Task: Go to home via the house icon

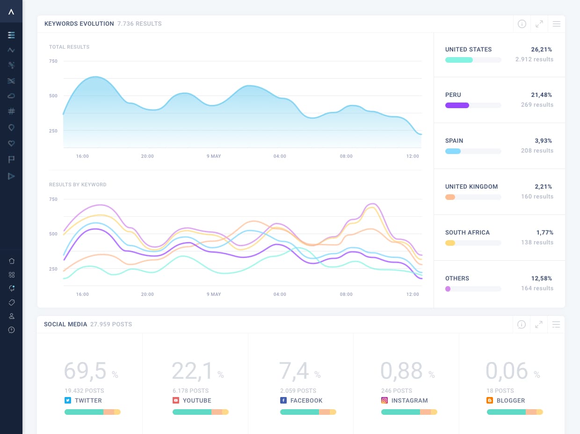Action: 12,261
